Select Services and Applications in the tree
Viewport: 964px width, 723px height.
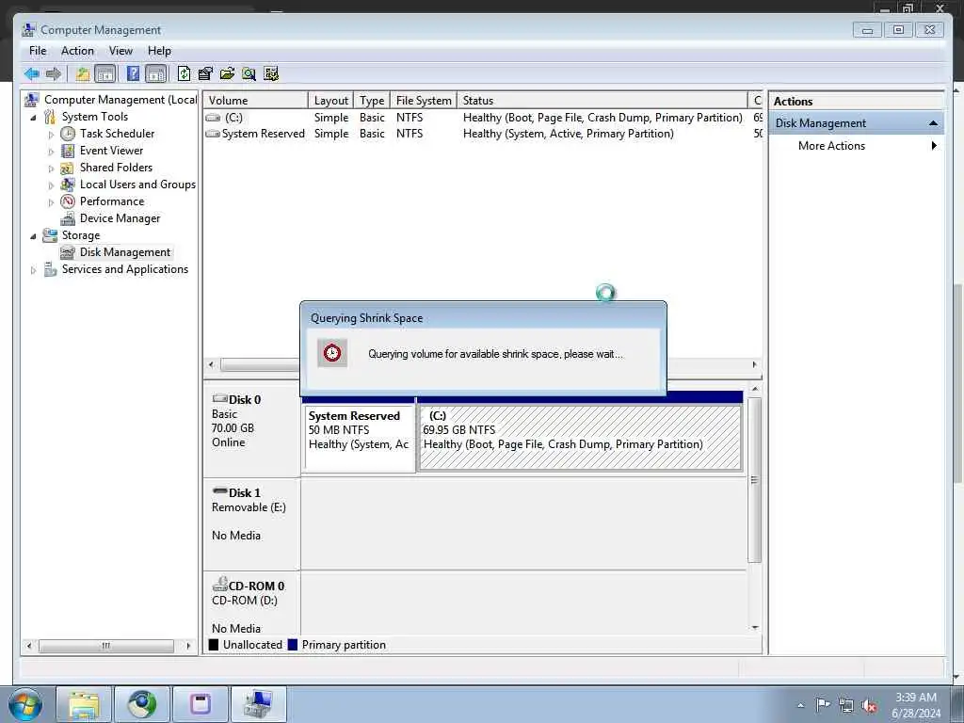(125, 269)
